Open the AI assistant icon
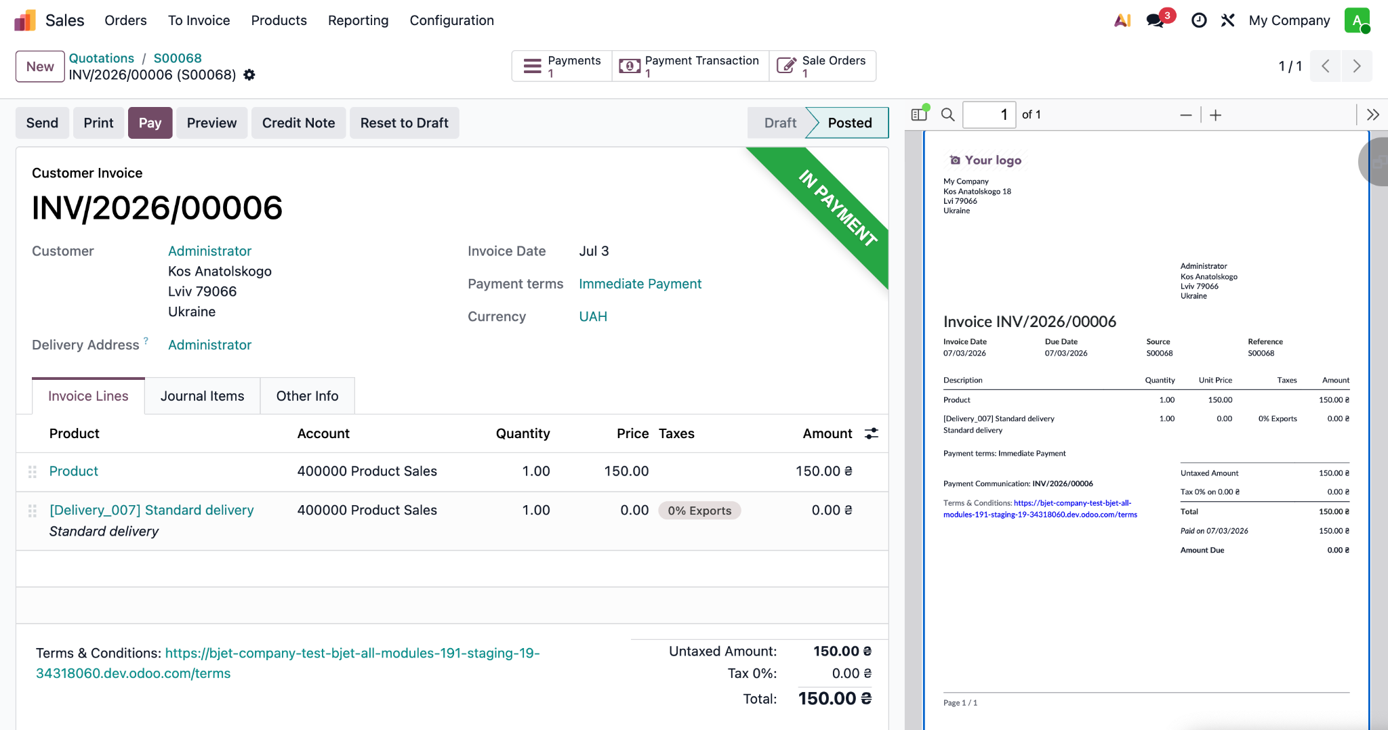 coord(1122,20)
